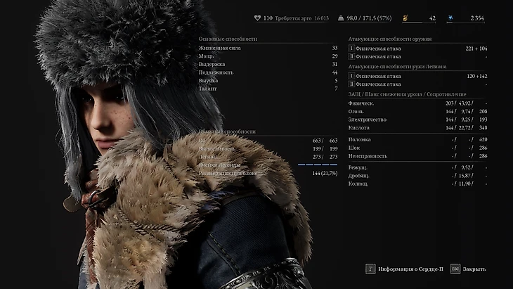Click the golden icon beside the value 42
This screenshot has height=289, width=513.
tap(405, 18)
